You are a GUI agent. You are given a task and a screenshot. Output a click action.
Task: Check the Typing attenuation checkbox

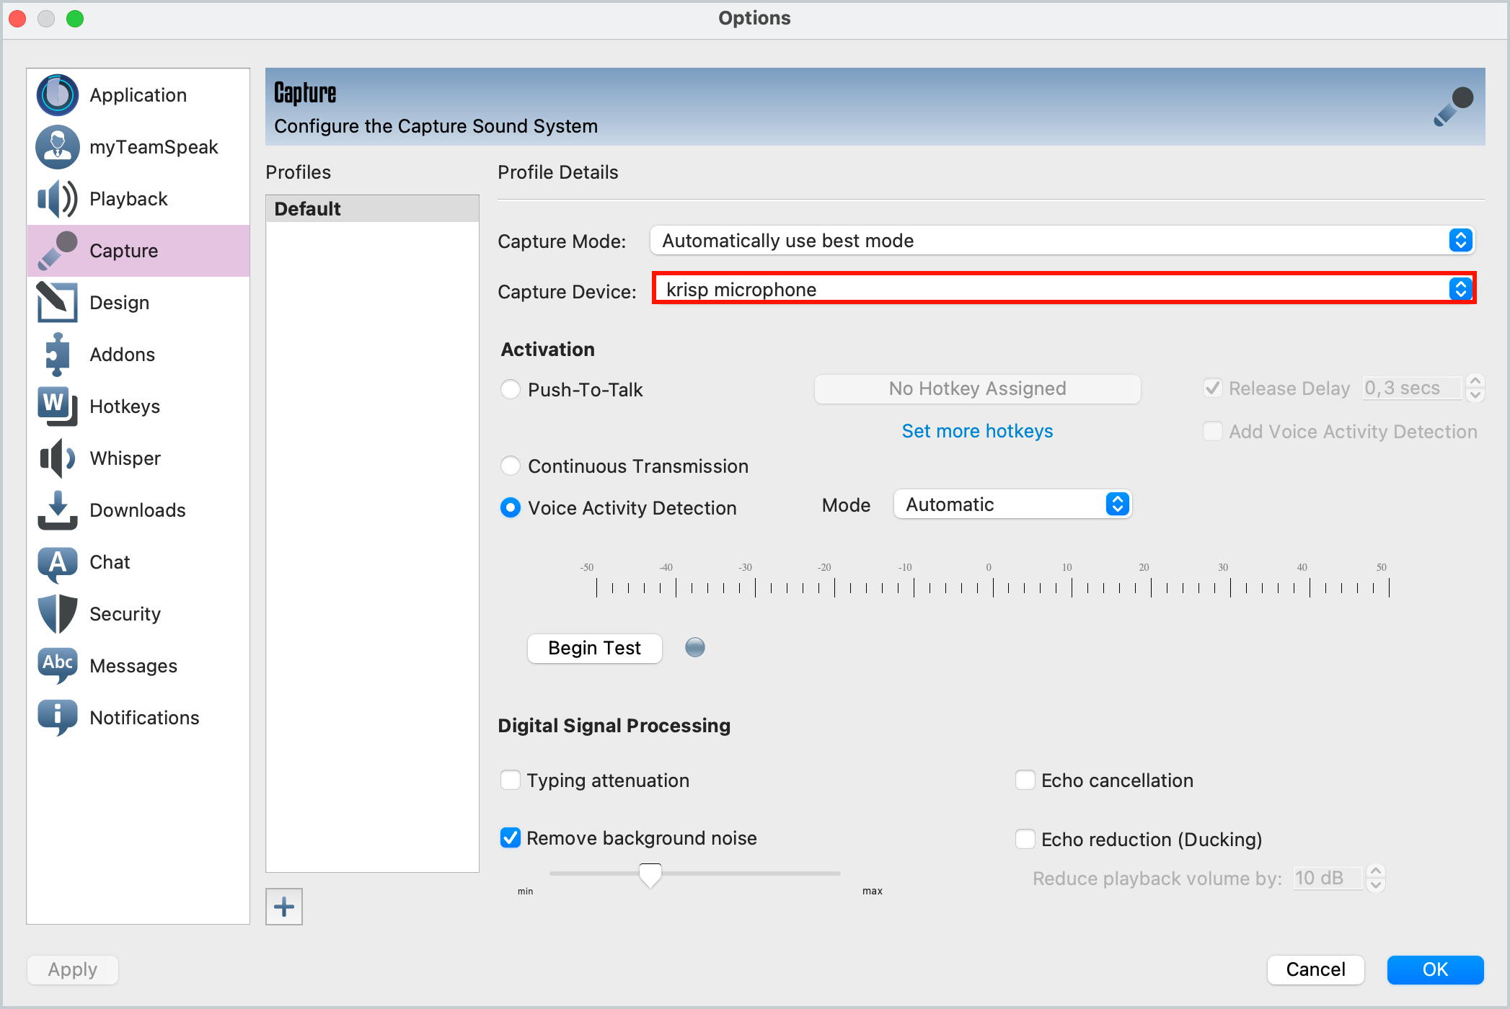[511, 780]
